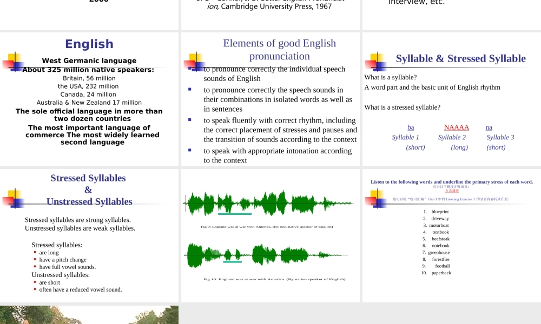
Task: Click 'The most important language of commerce' paragraph
Action: (93, 134)
